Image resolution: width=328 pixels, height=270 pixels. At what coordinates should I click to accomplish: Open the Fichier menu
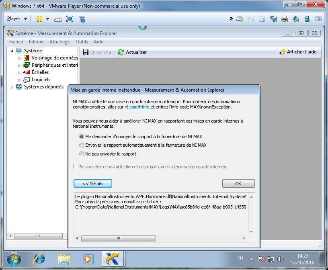16,42
